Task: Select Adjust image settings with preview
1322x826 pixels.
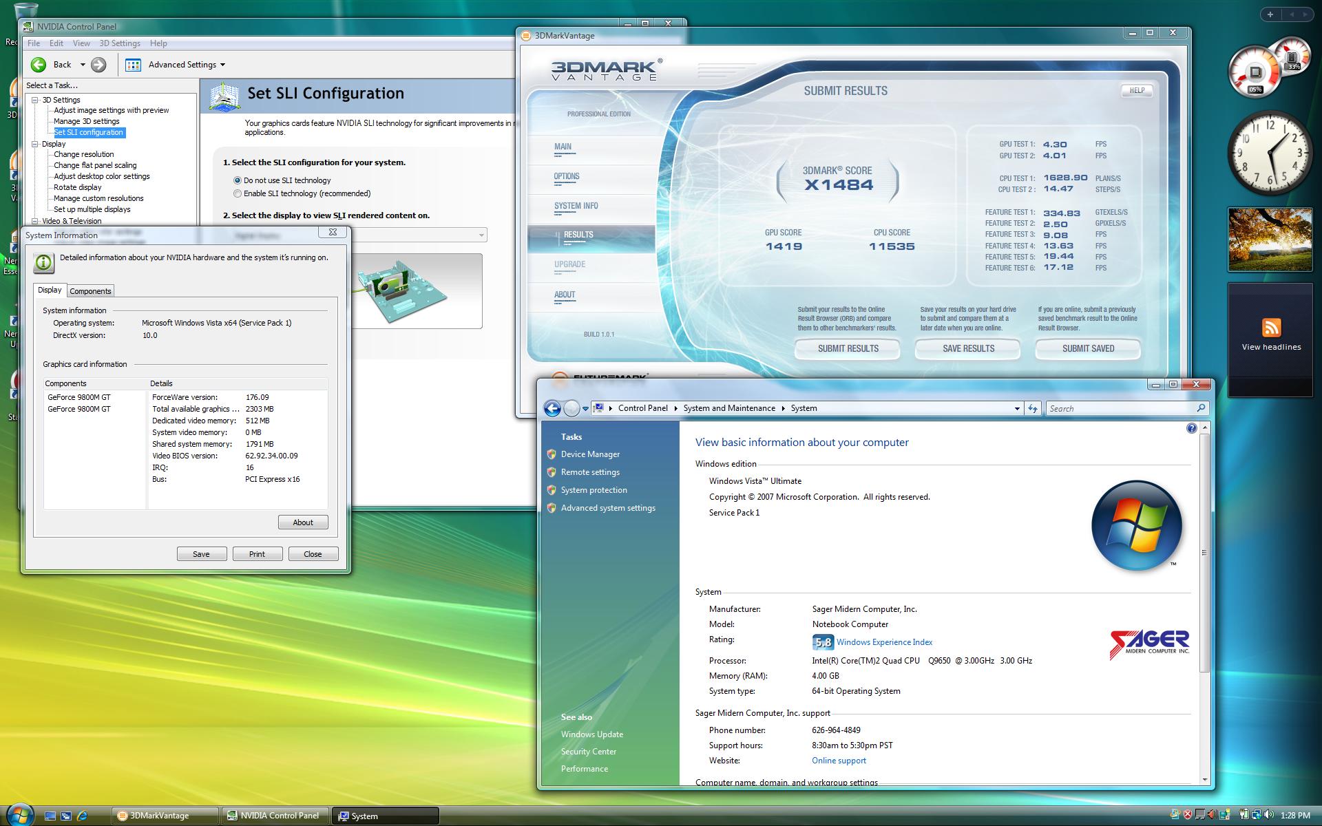Action: (112, 110)
